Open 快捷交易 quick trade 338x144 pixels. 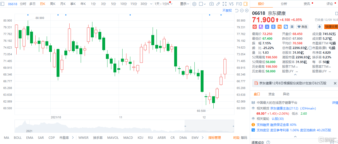point(331,27)
